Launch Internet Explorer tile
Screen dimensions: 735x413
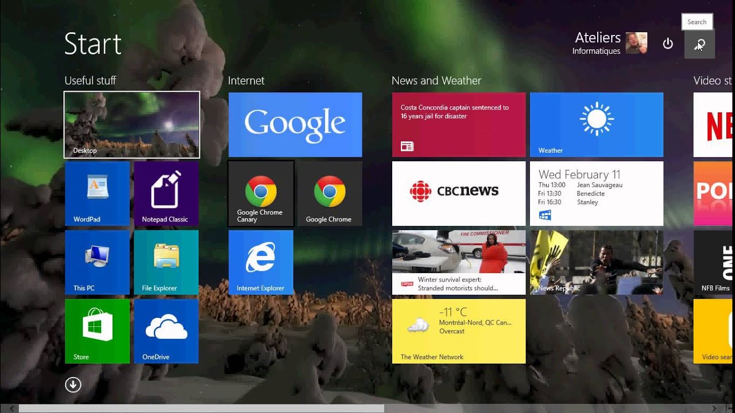tap(261, 262)
